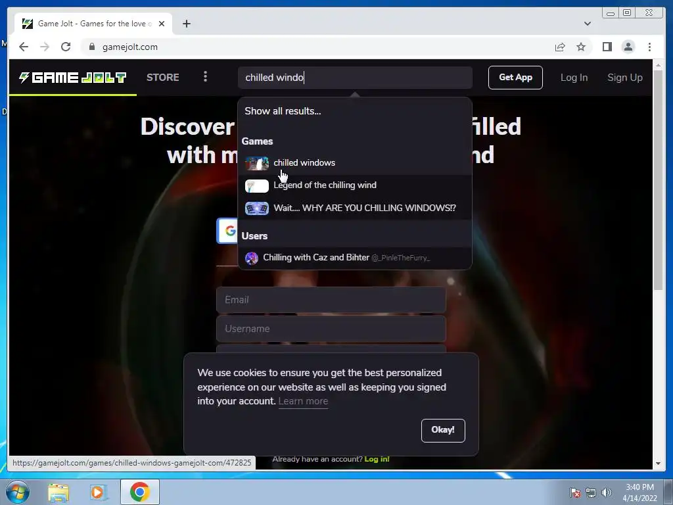Open Chrome's three-dot menu

[649, 47]
